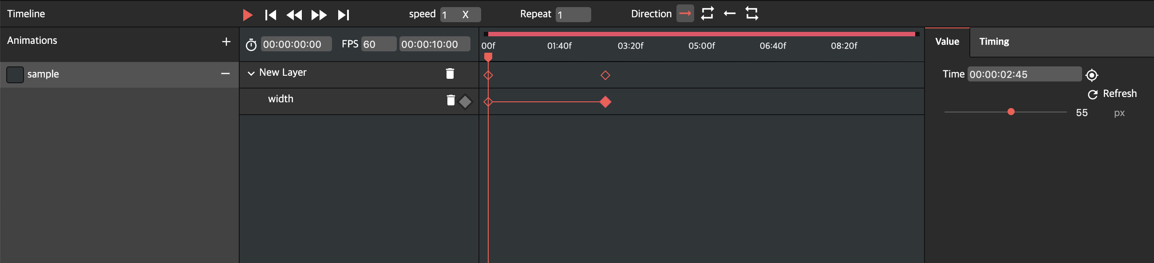1154x263 pixels.
Task: Select the keyframe diamond near 03:20f
Action: [605, 75]
